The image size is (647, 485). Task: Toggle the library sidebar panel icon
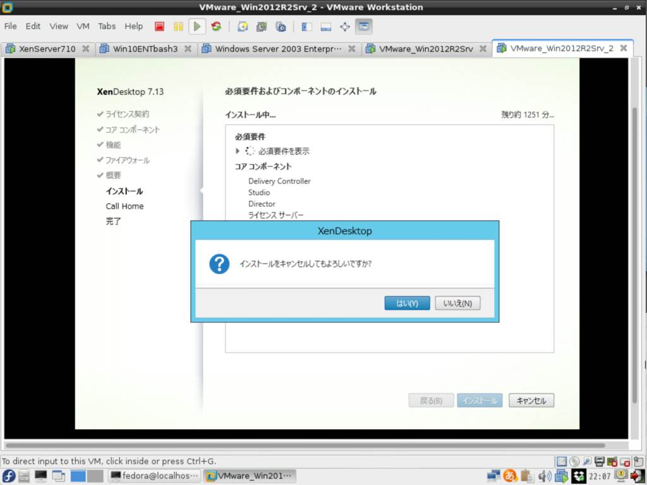pos(306,27)
